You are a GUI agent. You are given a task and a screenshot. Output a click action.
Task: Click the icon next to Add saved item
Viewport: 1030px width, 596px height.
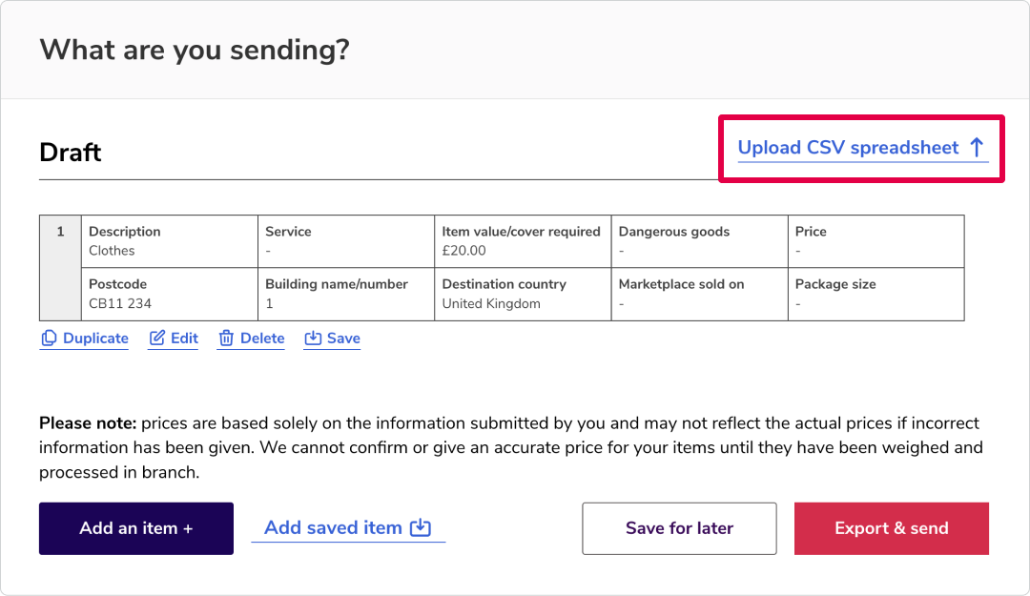pyautogui.click(x=421, y=527)
